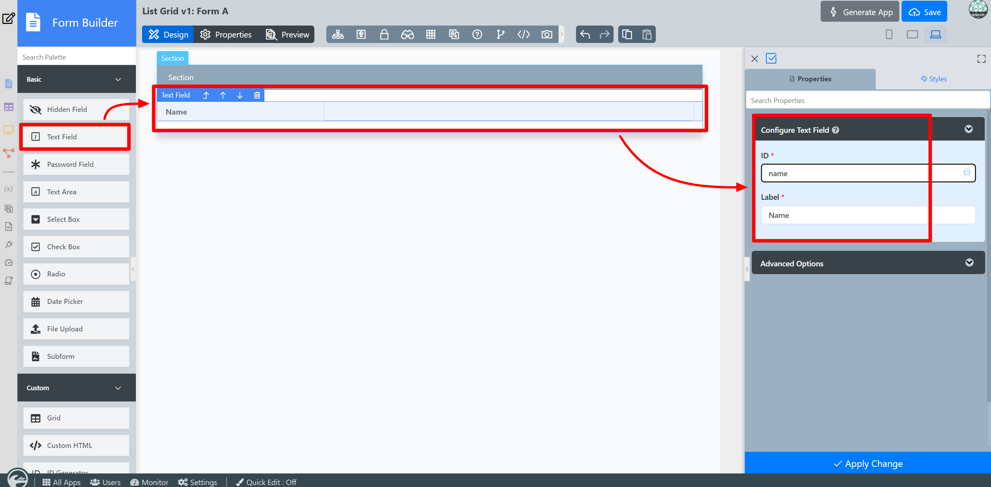Open the Preview tab
This screenshot has height=487, width=991.
coord(288,34)
